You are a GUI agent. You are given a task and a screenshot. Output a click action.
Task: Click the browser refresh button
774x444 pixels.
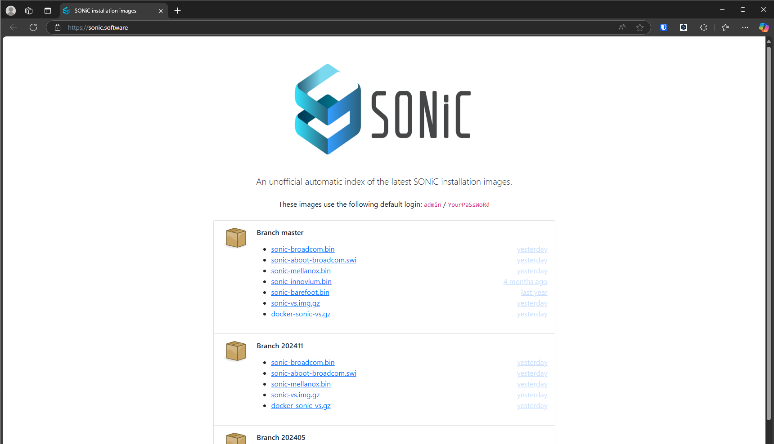point(33,27)
